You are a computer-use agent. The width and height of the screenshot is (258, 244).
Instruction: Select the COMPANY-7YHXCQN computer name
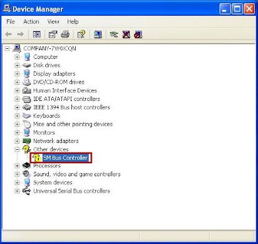tap(49, 48)
